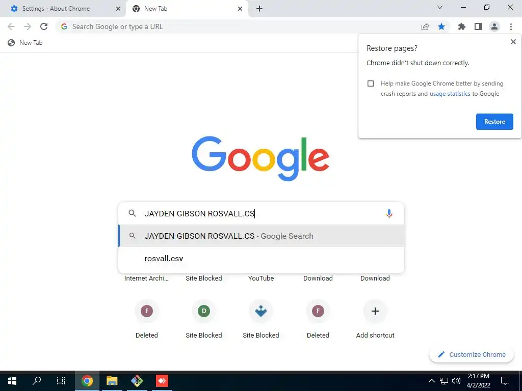Bookmark this tab with the star icon
This screenshot has width=522, height=391.
pos(441,26)
